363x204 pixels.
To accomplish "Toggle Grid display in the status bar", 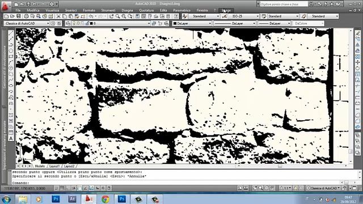I will [x=62, y=188].
